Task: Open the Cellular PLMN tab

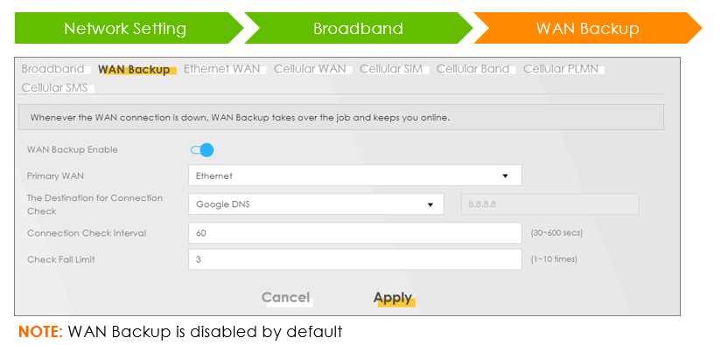Action: pyautogui.click(x=561, y=69)
